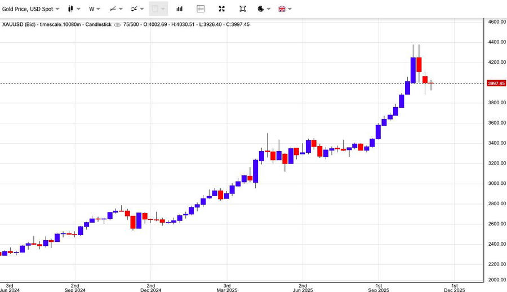The width and height of the screenshot is (507, 292).
Task: Click the 4400.00 price axis label
Action: pyautogui.click(x=497, y=42)
